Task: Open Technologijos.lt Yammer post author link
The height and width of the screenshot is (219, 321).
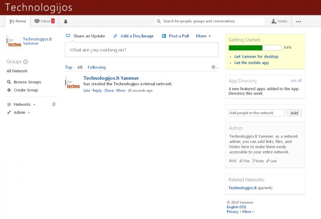Action: click(x=111, y=78)
